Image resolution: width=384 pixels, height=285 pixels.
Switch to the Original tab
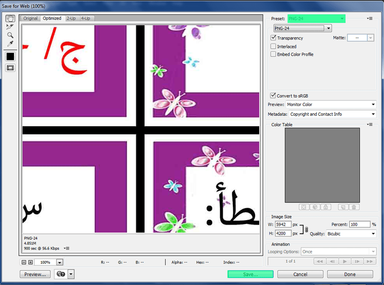pyautogui.click(x=31, y=18)
